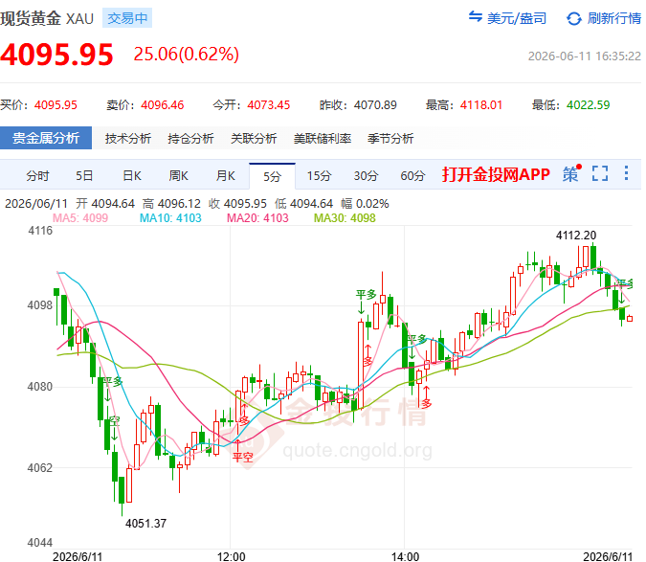The height and width of the screenshot is (562, 646).
Task: Click the MA30: 4098 legend label
Action: 345,218
